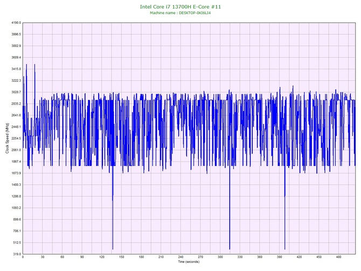The height and width of the screenshot is (271, 361).
Task: Click the 1867.4 y-axis label
Action: point(16,162)
